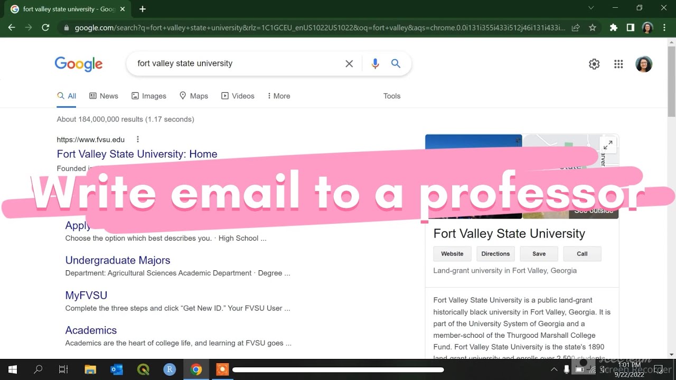
Task: Click the Save button in knowledge panel
Action: click(539, 254)
